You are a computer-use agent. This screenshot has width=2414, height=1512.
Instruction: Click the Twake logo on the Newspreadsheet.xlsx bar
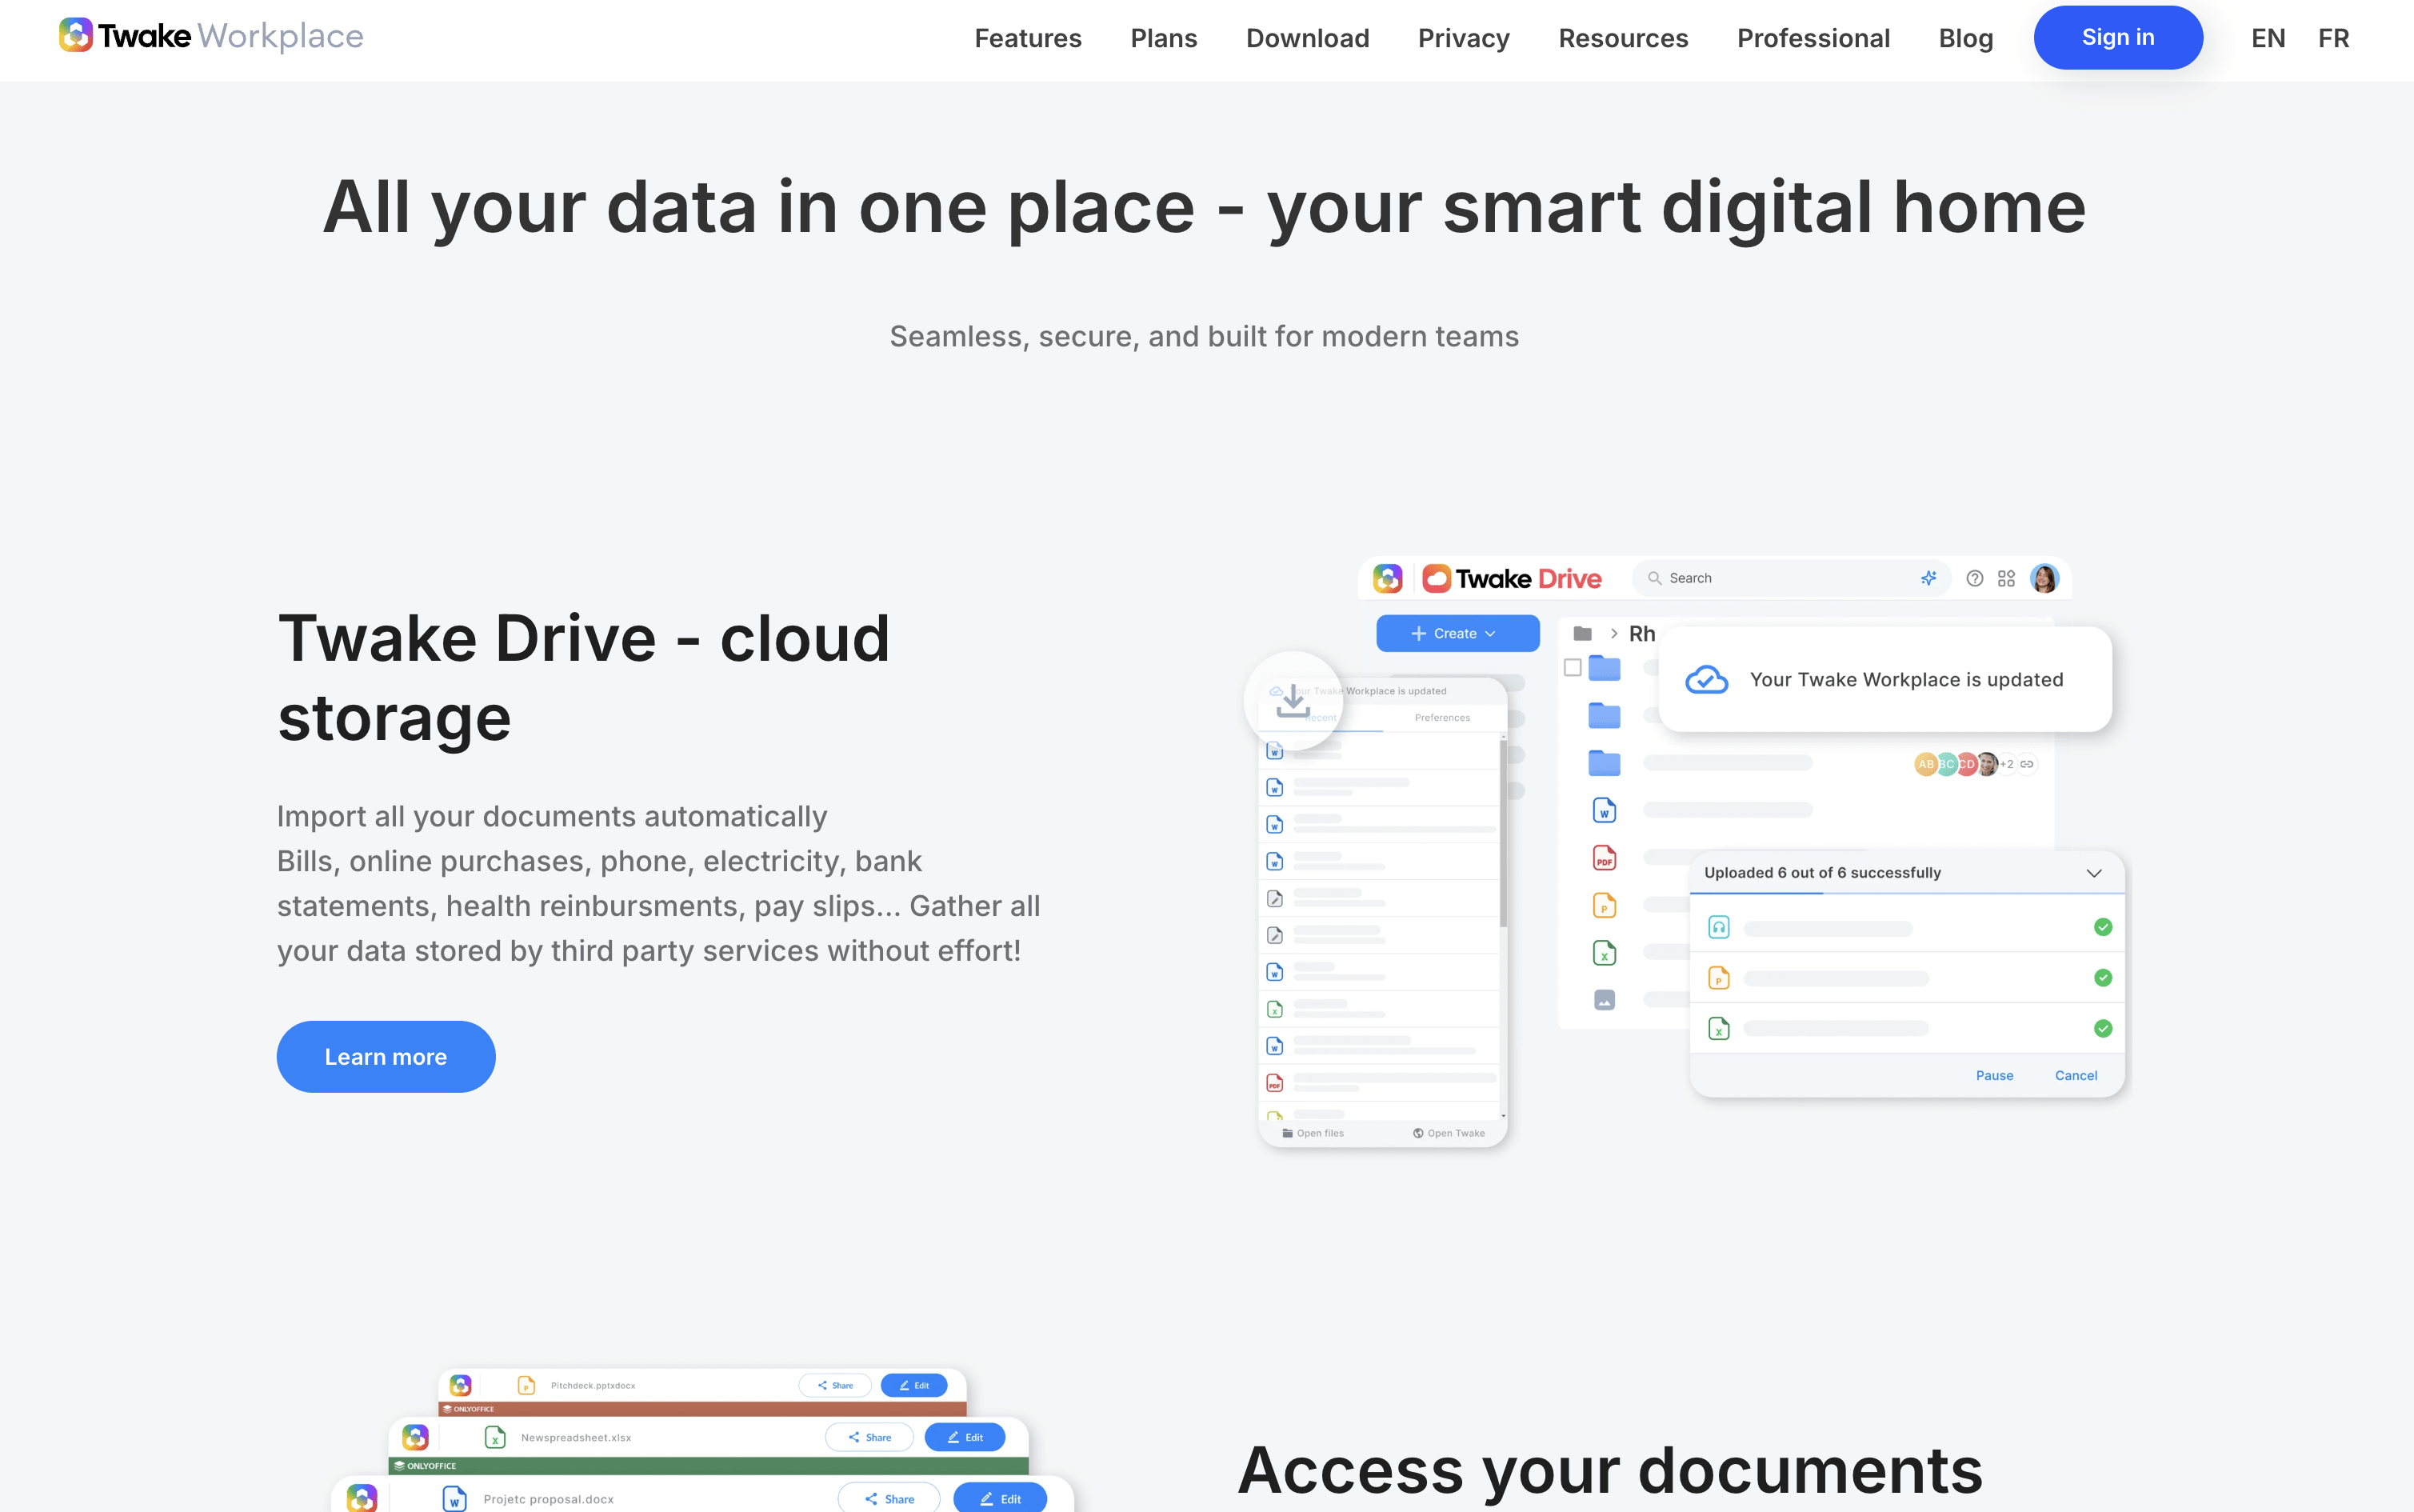pos(415,1437)
